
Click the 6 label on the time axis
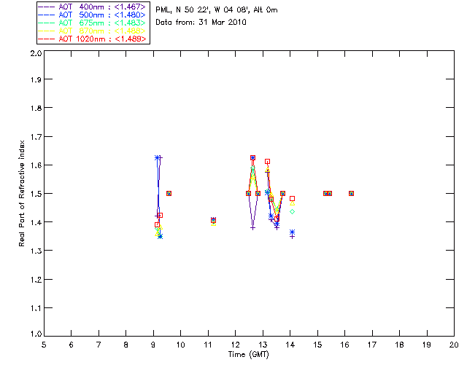(72, 345)
